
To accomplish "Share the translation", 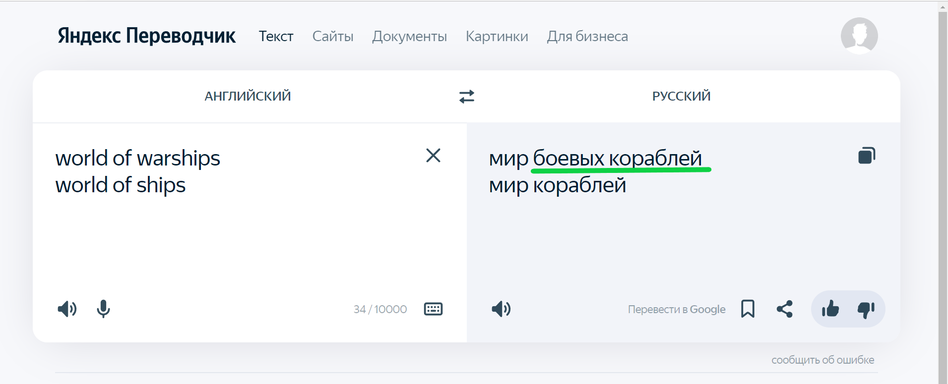I will coord(785,309).
